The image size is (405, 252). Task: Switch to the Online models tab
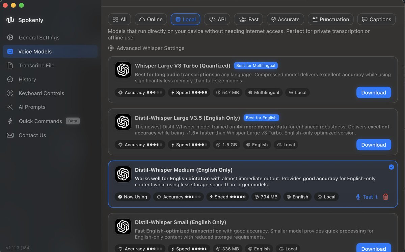151,19
